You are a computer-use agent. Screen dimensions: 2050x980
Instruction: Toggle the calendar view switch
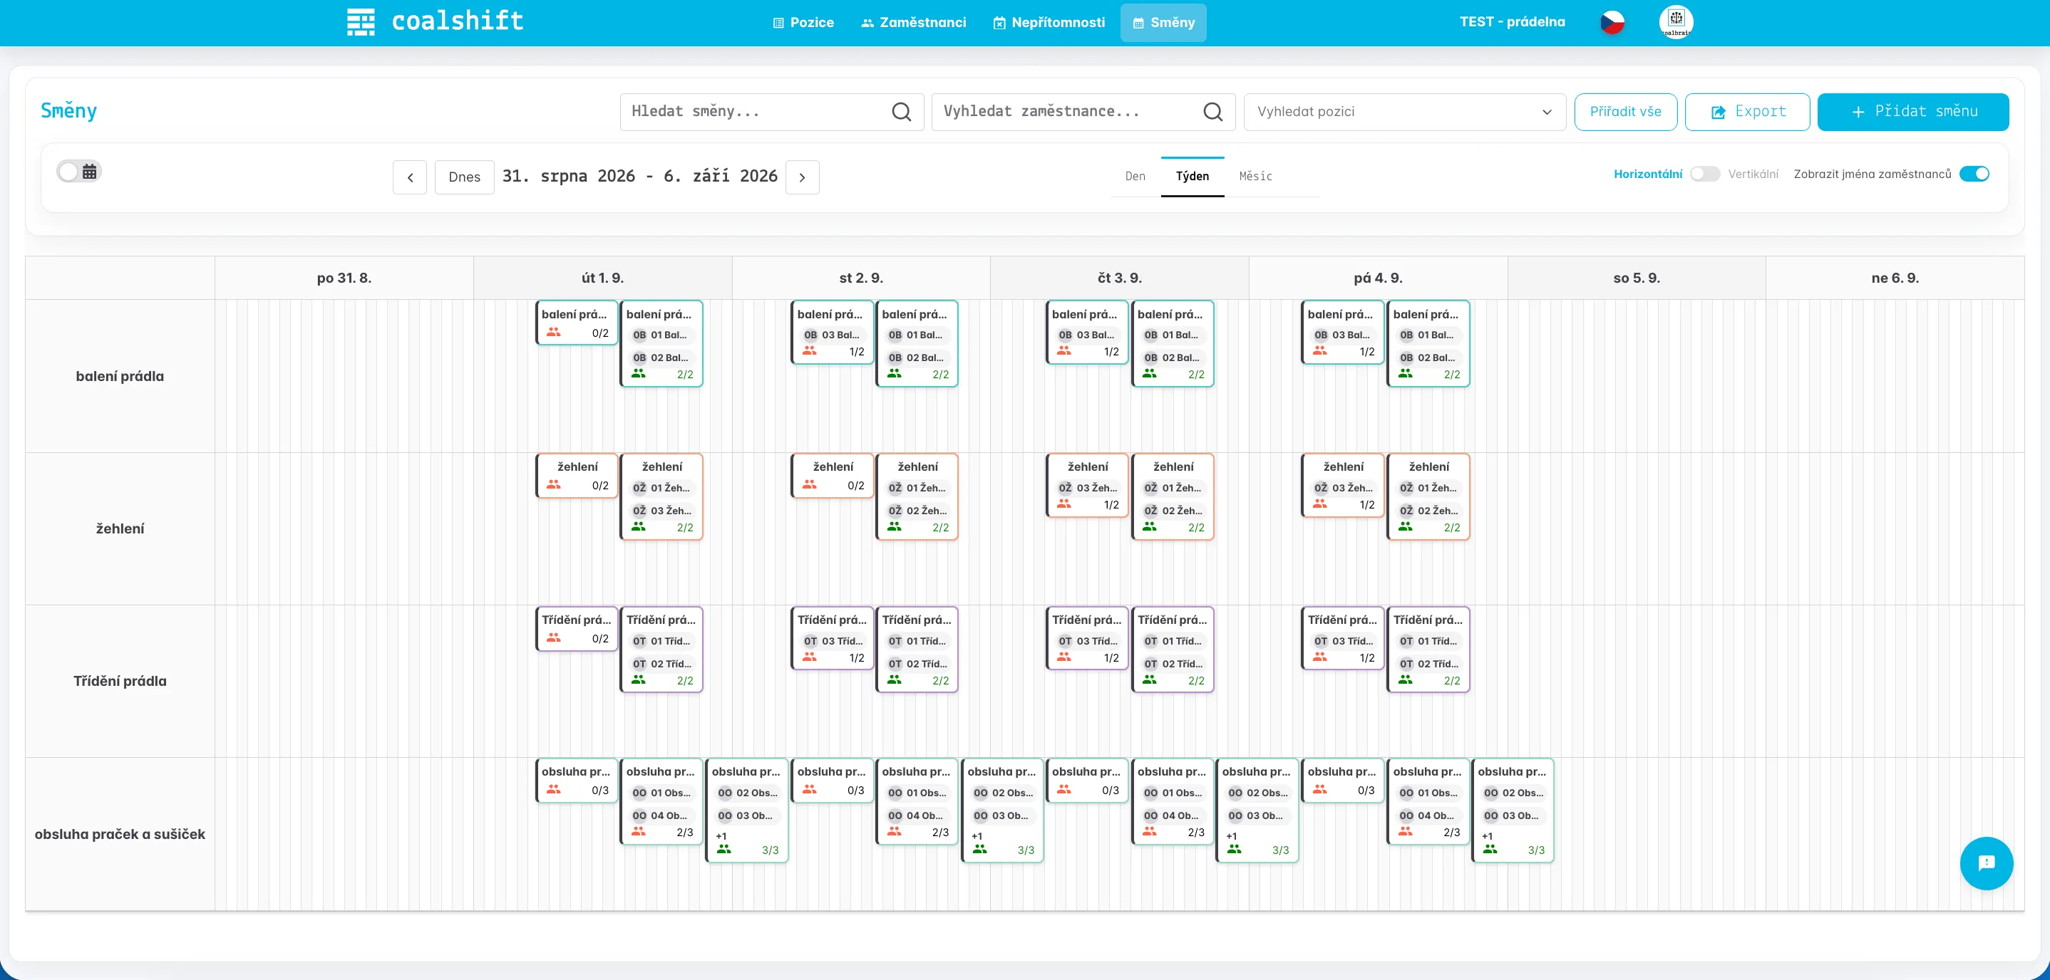[79, 171]
